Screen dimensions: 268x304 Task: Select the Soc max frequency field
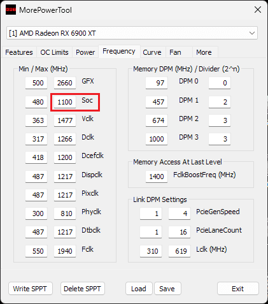pos(65,102)
